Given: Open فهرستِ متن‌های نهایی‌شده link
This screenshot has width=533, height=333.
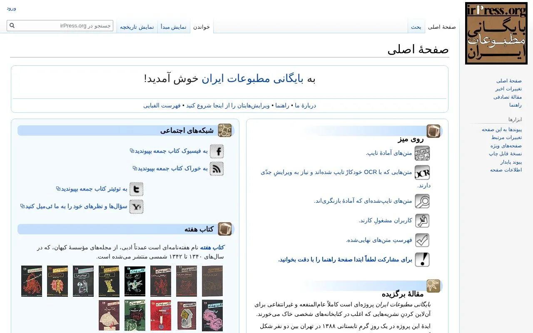Looking at the screenshot, I should click(x=379, y=240).
